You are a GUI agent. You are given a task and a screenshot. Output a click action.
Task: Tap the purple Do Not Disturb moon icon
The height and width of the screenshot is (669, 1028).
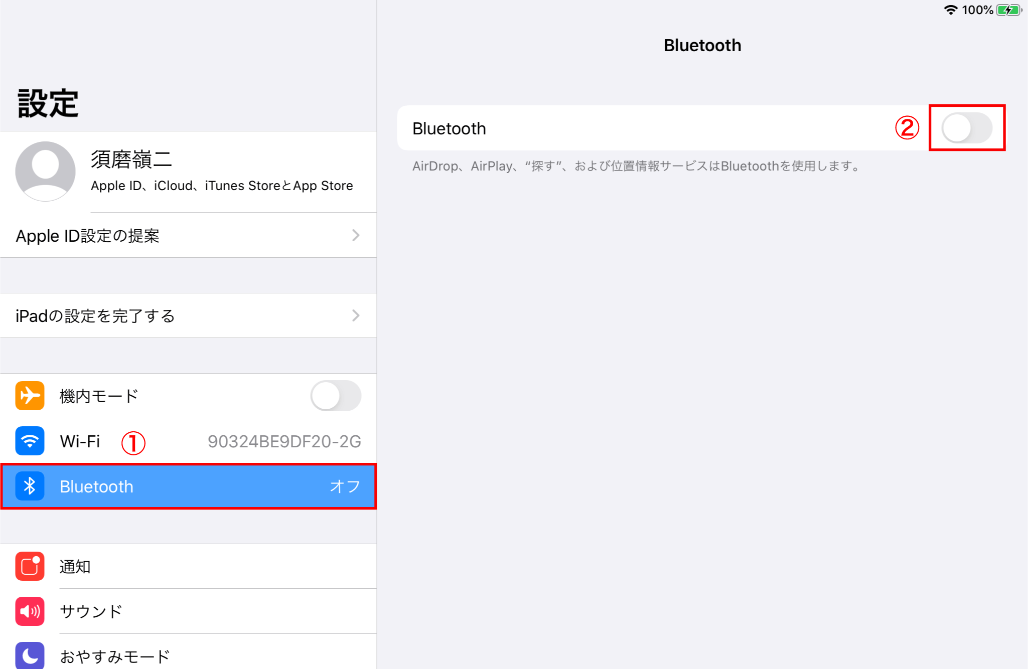(x=30, y=655)
